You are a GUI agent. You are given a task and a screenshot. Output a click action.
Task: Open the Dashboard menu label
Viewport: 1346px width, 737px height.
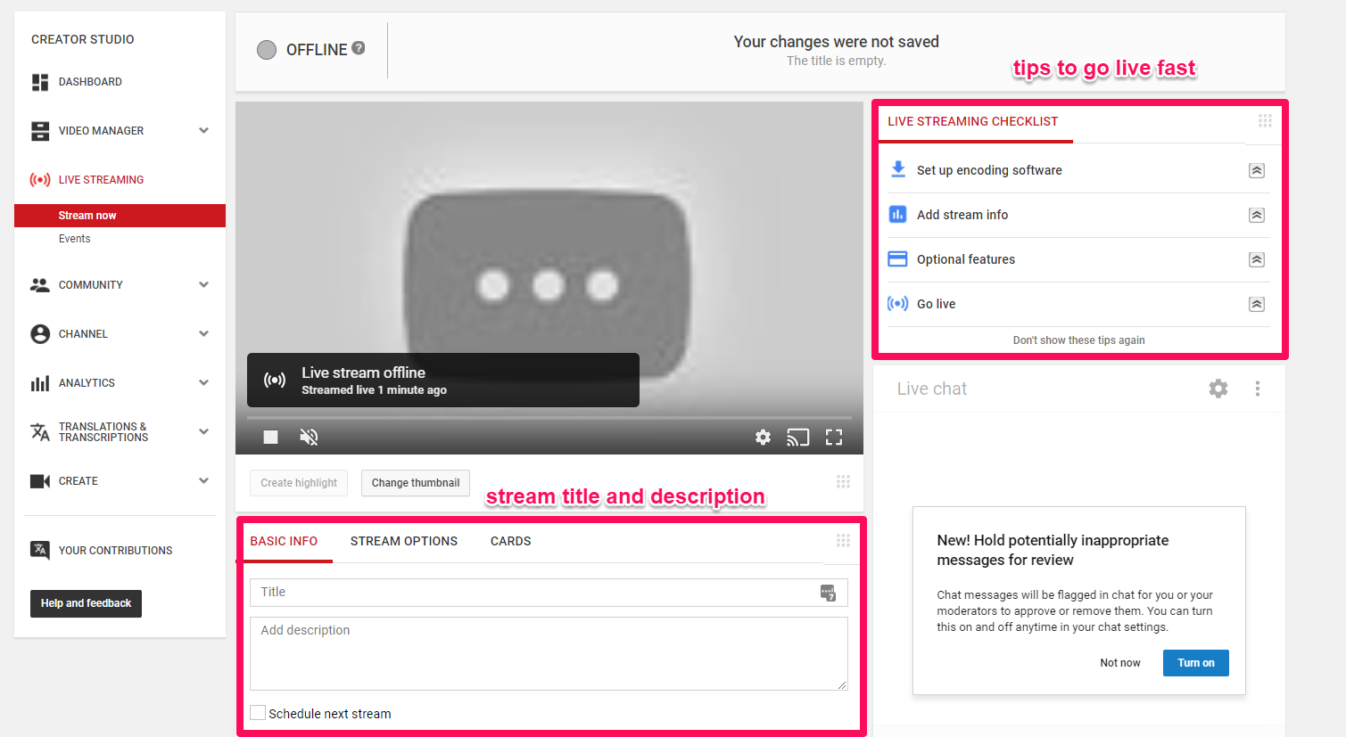[x=90, y=82]
